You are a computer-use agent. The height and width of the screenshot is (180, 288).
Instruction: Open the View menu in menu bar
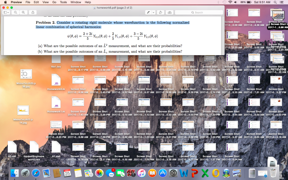tap(46, 2)
